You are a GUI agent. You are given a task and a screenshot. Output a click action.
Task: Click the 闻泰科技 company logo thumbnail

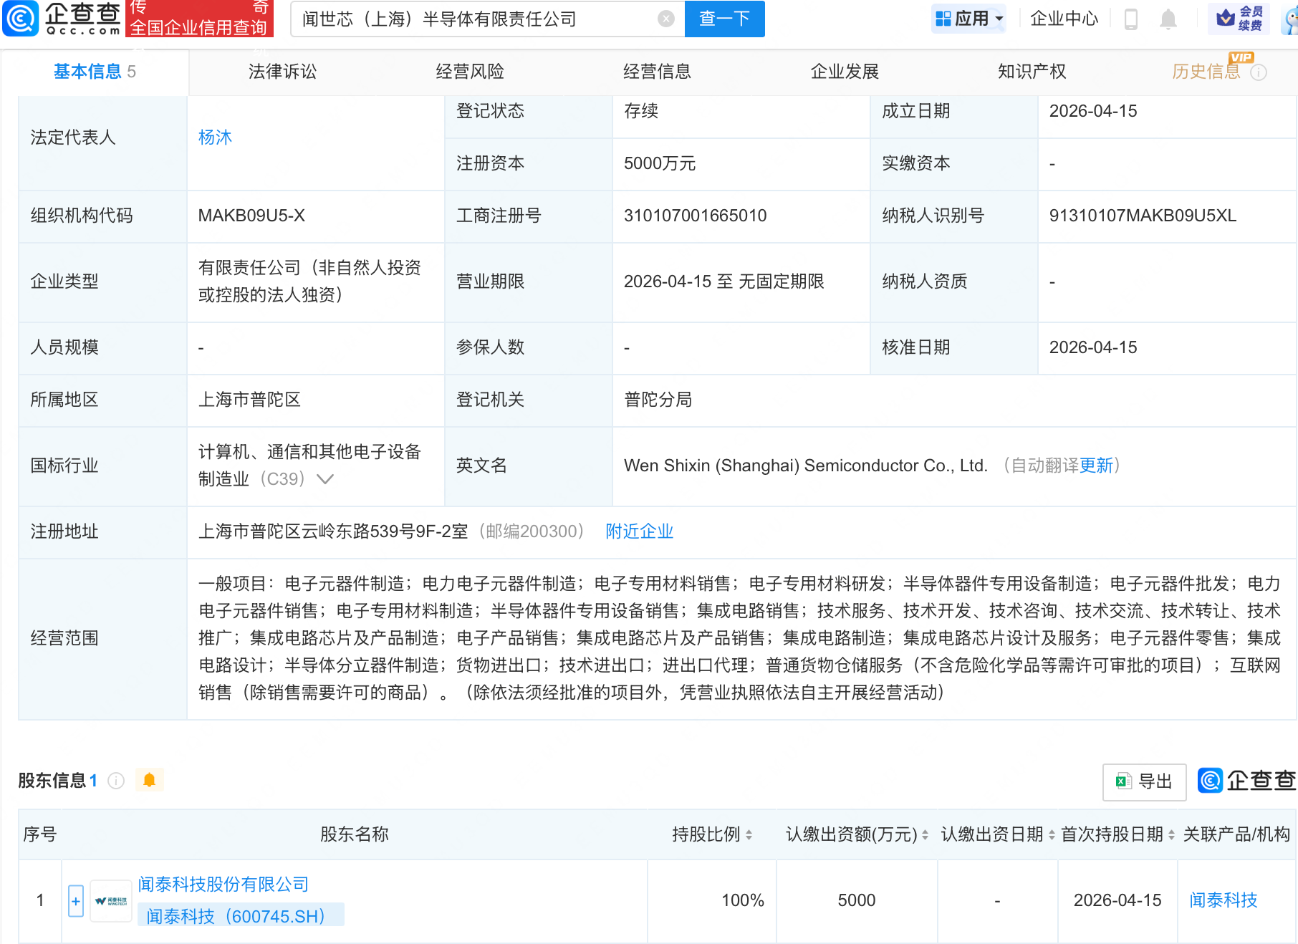point(111,901)
